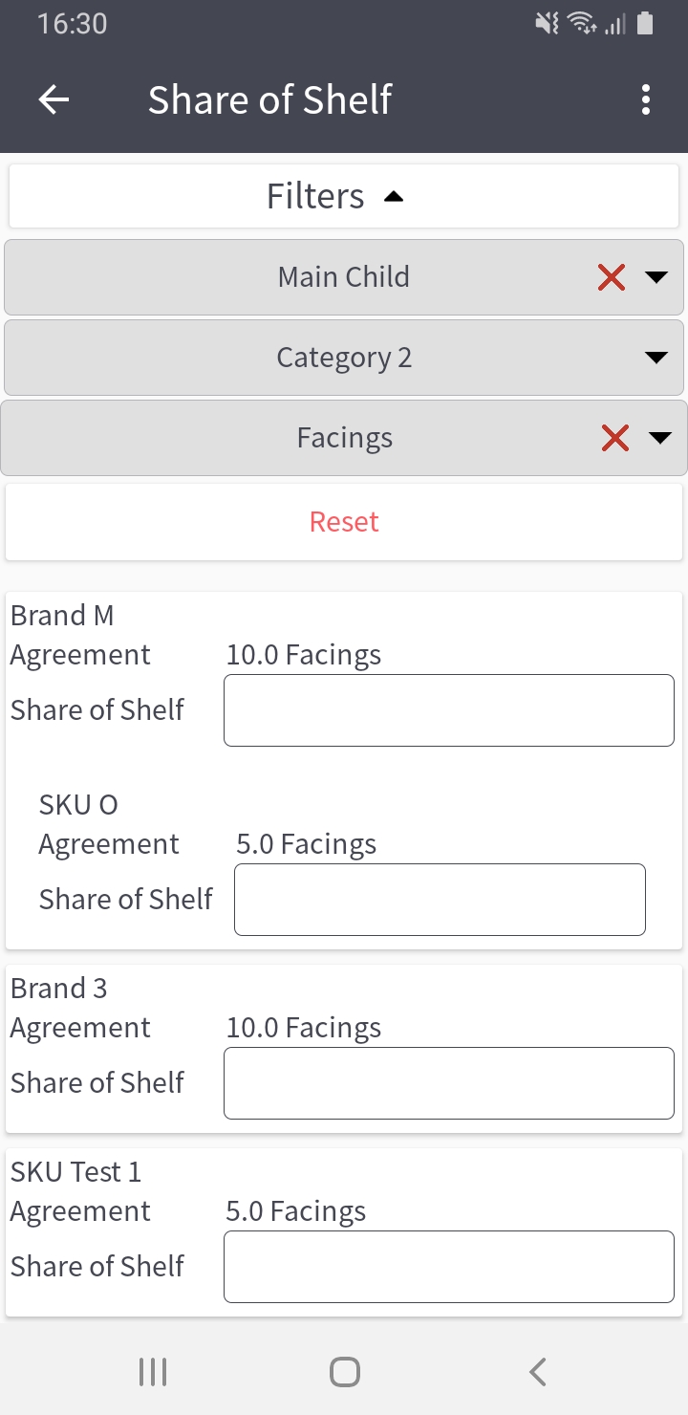The height and width of the screenshot is (1415, 688).
Task: Clear the Facings filter with red X
Action: 615,438
